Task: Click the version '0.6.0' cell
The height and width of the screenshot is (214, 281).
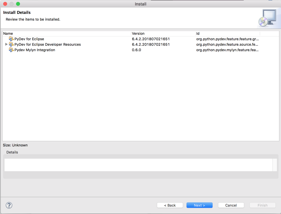Action: [x=136, y=50]
